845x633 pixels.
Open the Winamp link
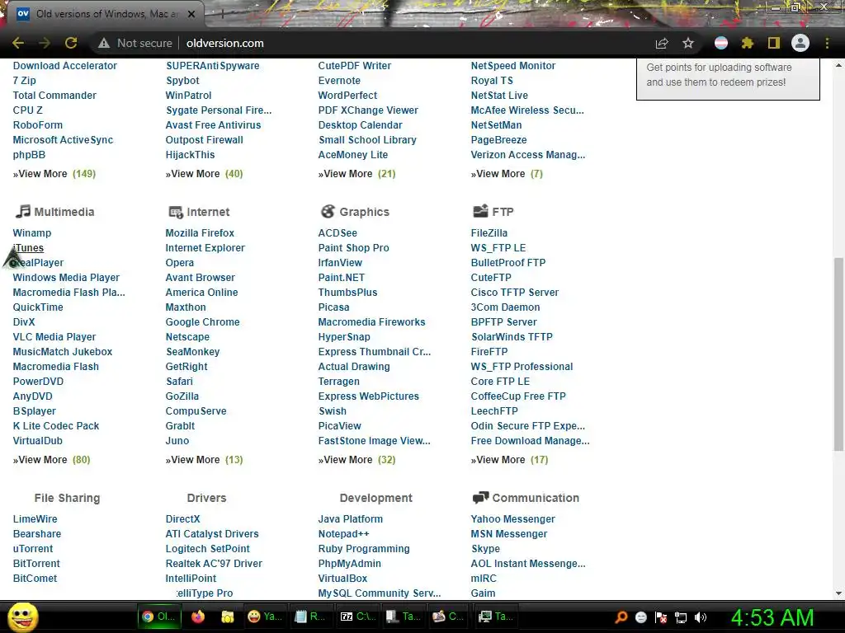tap(32, 233)
